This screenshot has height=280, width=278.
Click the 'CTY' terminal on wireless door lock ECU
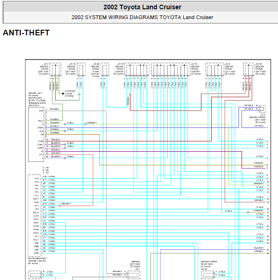[x=41, y=154]
